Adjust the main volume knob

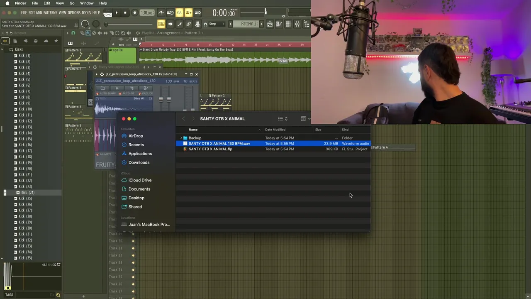click(85, 24)
